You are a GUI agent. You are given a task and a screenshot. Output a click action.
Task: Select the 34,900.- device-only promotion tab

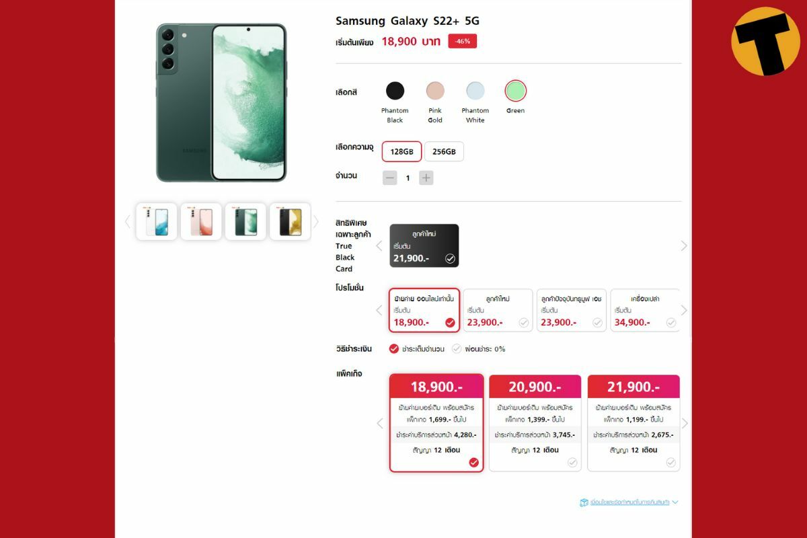pyautogui.click(x=644, y=310)
